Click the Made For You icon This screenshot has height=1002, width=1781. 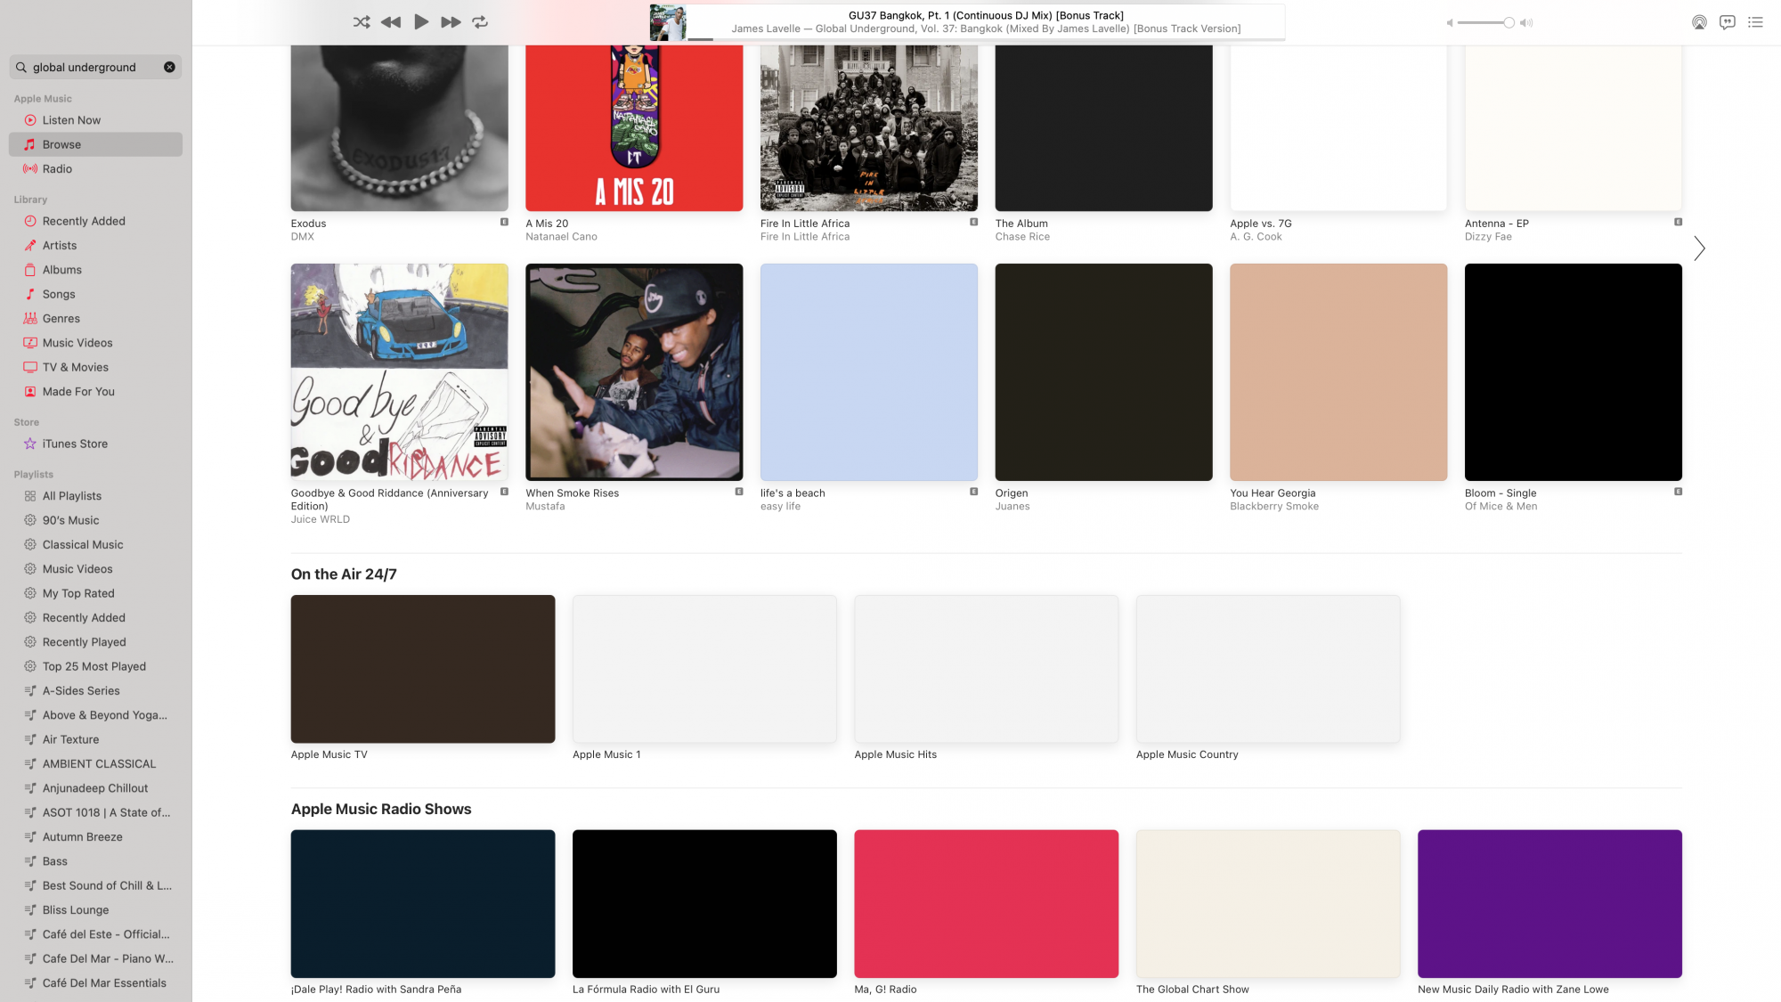point(30,391)
